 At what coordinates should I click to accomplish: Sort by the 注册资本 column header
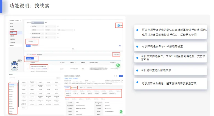pos(73,63)
